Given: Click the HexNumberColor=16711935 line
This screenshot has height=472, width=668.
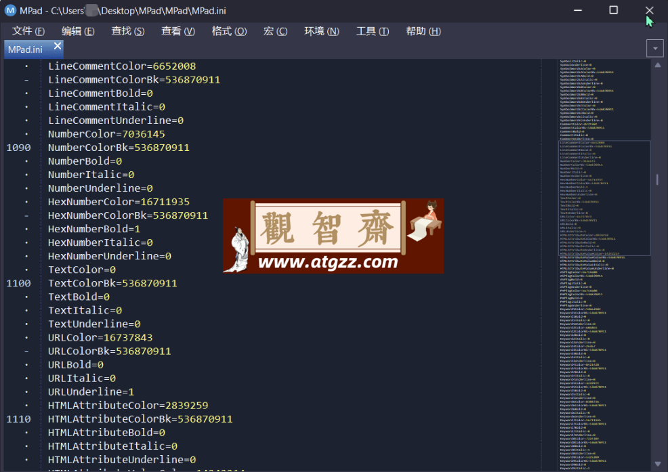Looking at the screenshot, I should (119, 202).
